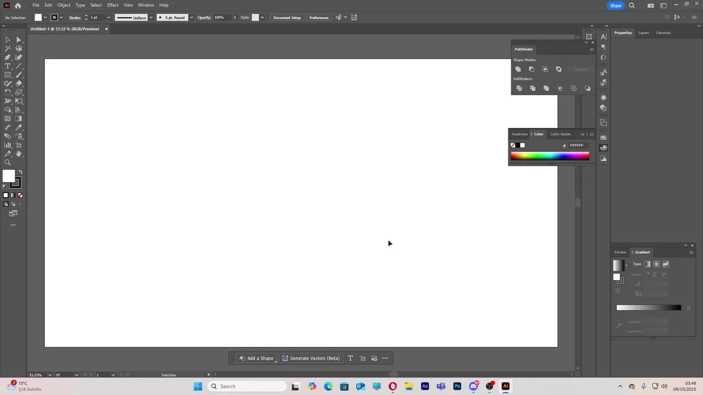Click the white swatch in Color panel
The height and width of the screenshot is (395, 703).
522,145
